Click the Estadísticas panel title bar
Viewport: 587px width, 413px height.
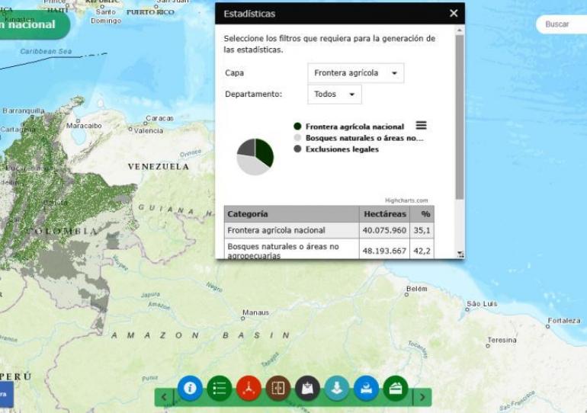[x=340, y=14]
